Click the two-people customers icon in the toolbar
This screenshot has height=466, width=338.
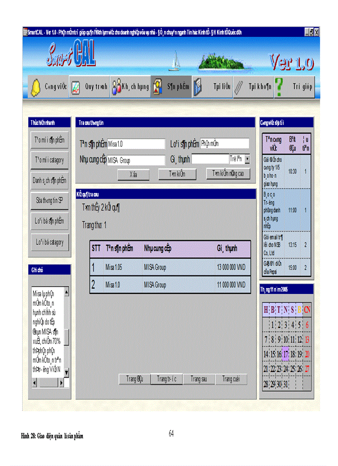(x=116, y=88)
